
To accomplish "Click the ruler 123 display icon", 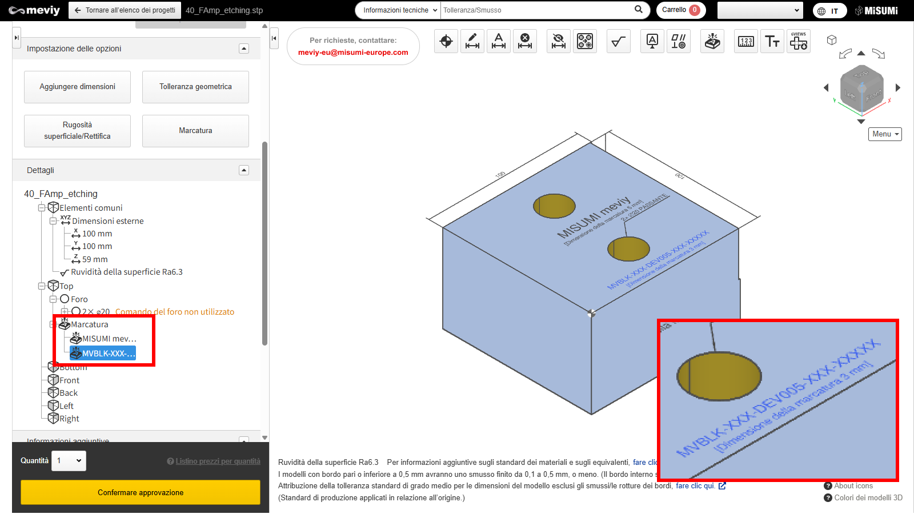I will coord(746,41).
